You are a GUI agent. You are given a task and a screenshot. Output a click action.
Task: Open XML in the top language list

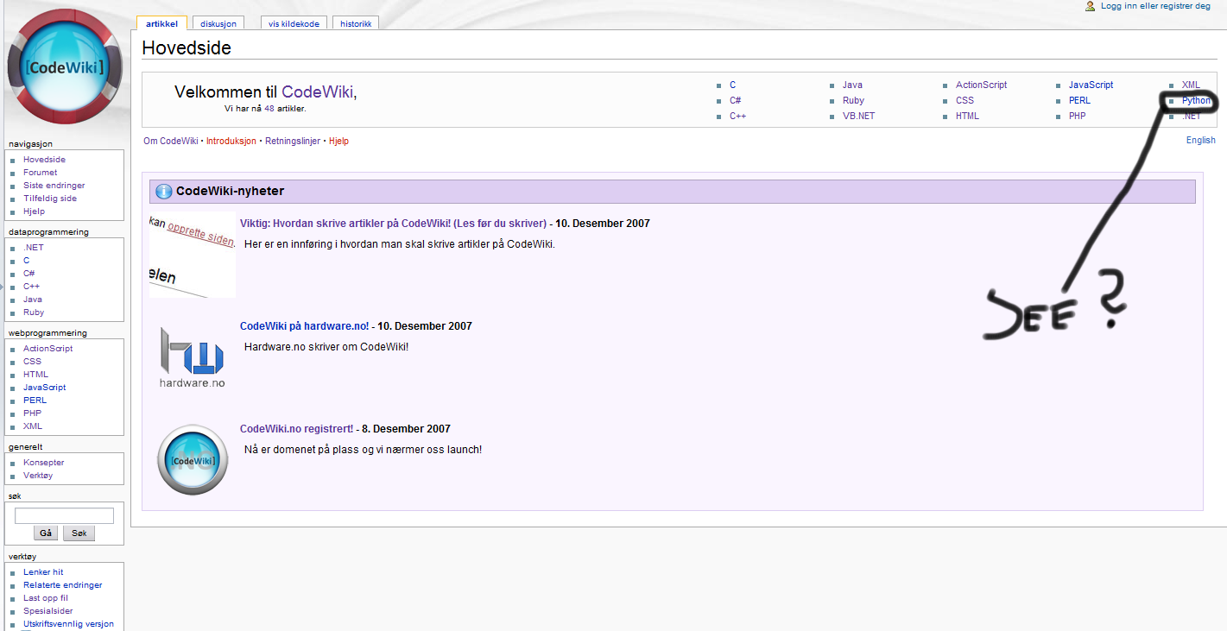[x=1191, y=85]
